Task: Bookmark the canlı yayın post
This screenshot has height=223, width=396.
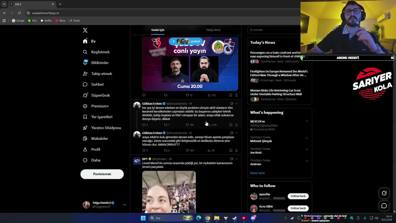Action: [231, 95]
